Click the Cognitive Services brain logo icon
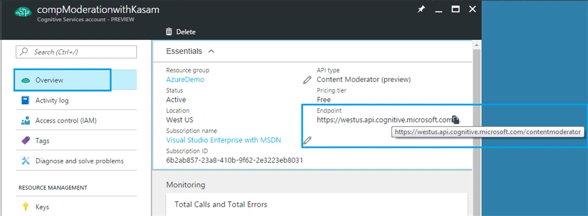 point(23,13)
